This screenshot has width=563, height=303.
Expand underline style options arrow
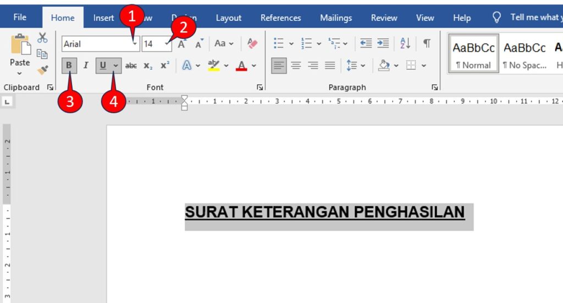[x=115, y=65]
